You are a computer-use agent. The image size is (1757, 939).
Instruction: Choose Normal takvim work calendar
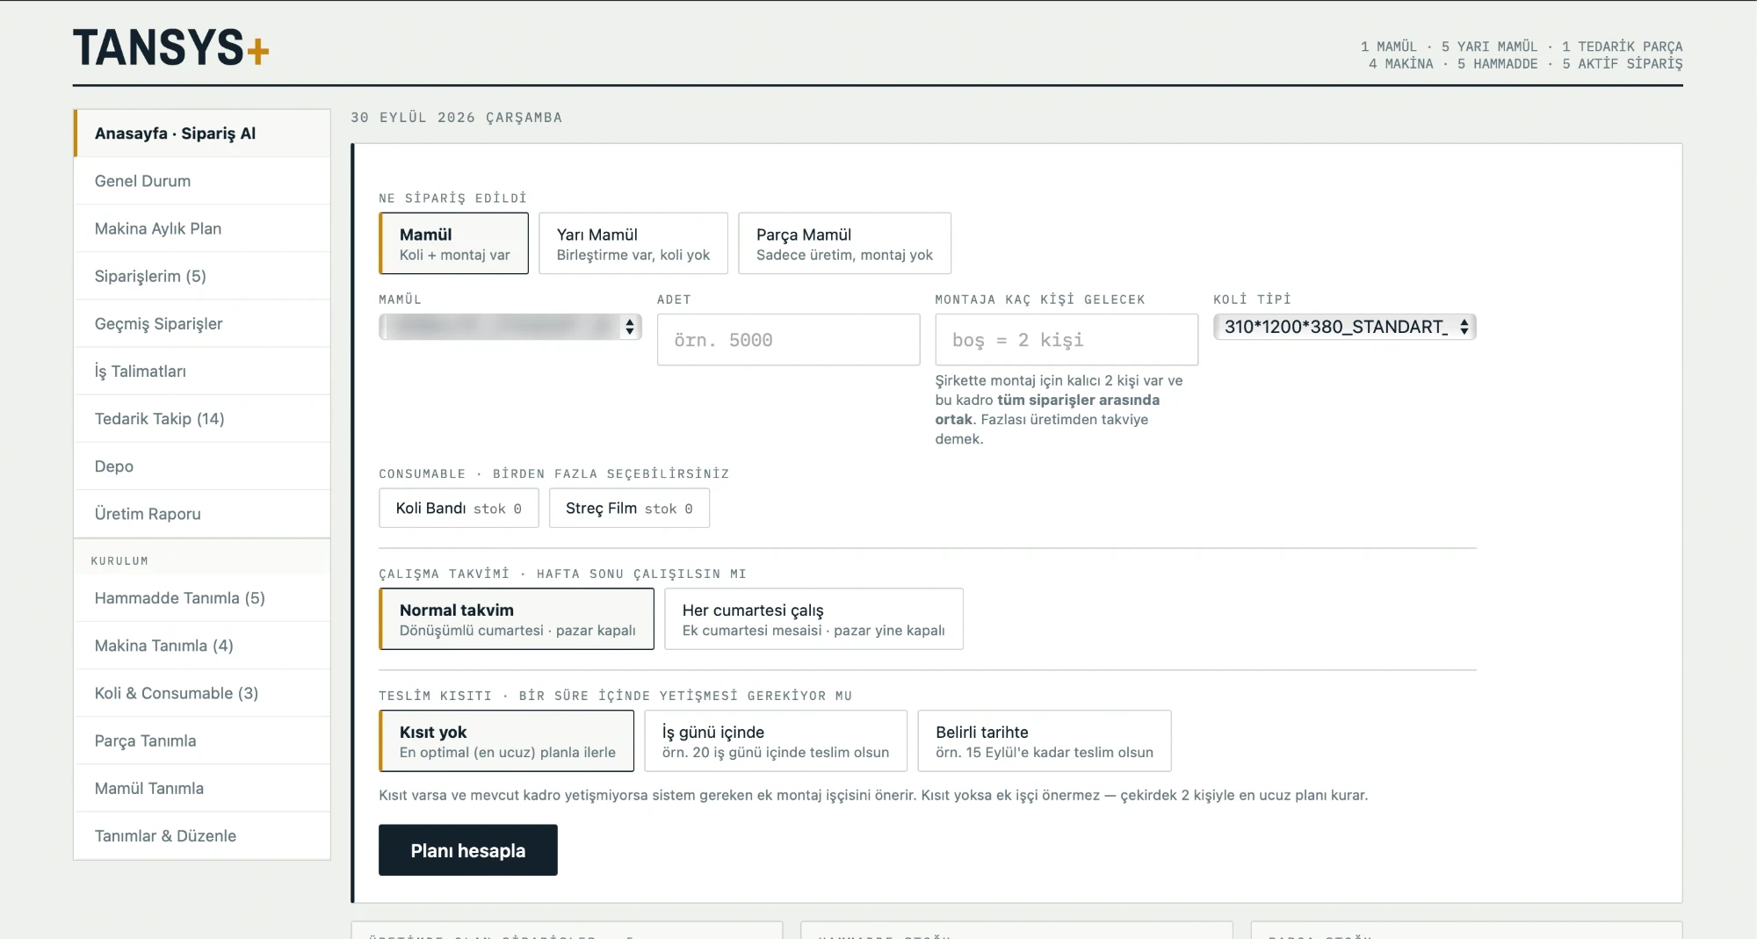517,619
